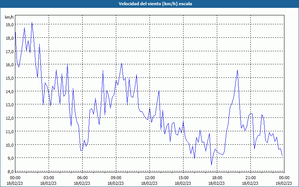
Task: Click the 12,0 y-axis value
Action: pyautogui.click(x=10, y=118)
